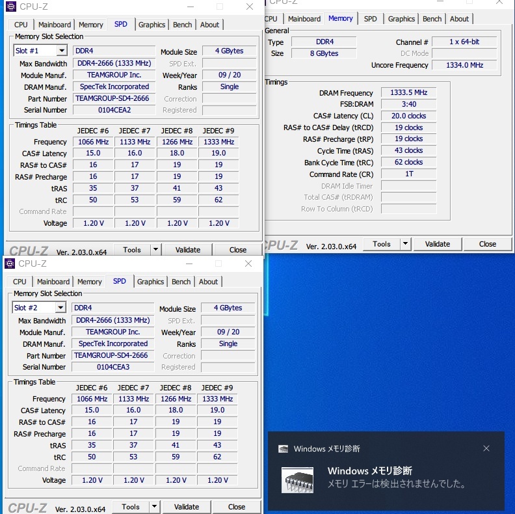Image resolution: width=515 pixels, height=514 pixels.
Task: Open Graphics tab in Slot #1 window
Action: click(x=152, y=25)
